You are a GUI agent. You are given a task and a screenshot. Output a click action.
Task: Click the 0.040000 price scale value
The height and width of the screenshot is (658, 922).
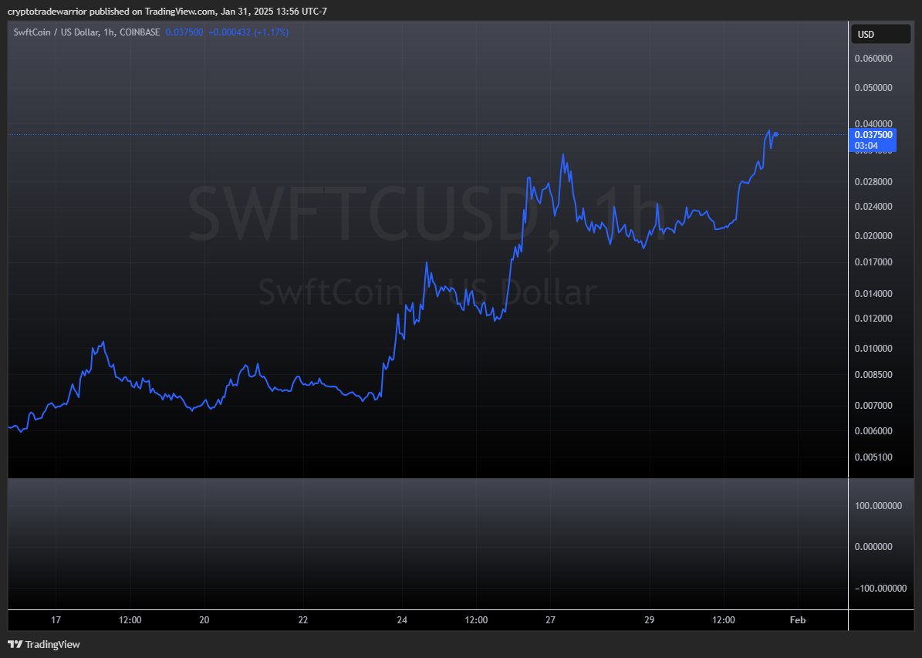(875, 123)
